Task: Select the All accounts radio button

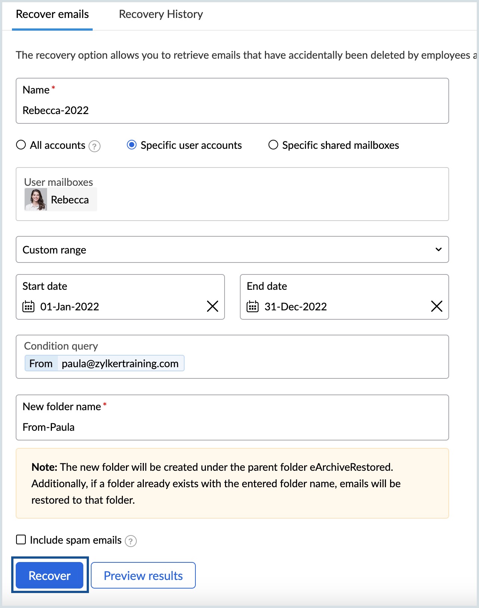Action: click(21, 145)
